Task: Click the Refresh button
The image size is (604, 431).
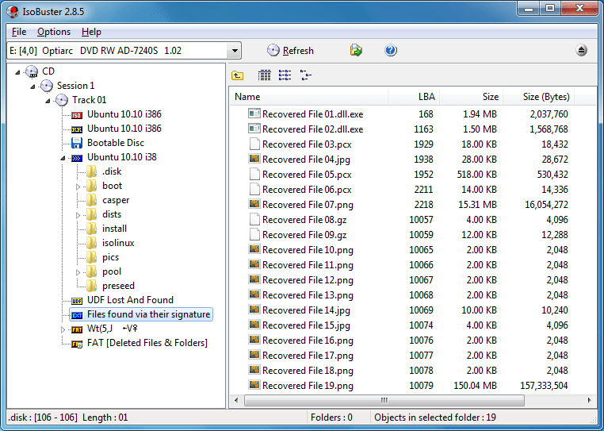Action: tap(290, 51)
